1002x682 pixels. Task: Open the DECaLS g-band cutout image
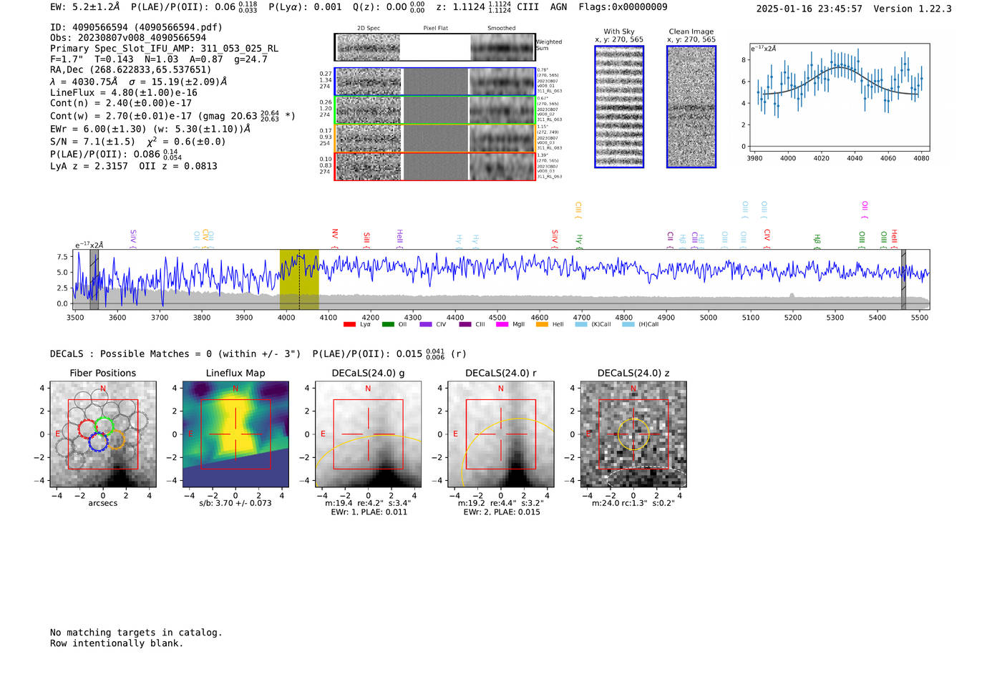pyautogui.click(x=368, y=434)
